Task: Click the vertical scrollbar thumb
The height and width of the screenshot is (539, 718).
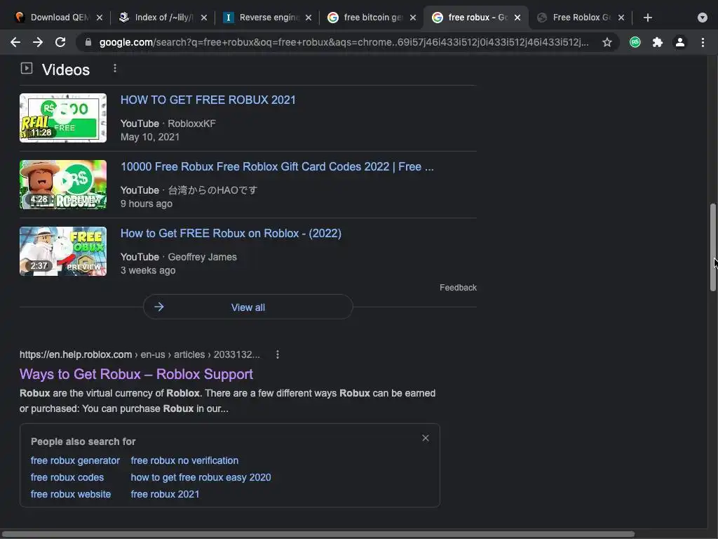Action: click(x=713, y=248)
